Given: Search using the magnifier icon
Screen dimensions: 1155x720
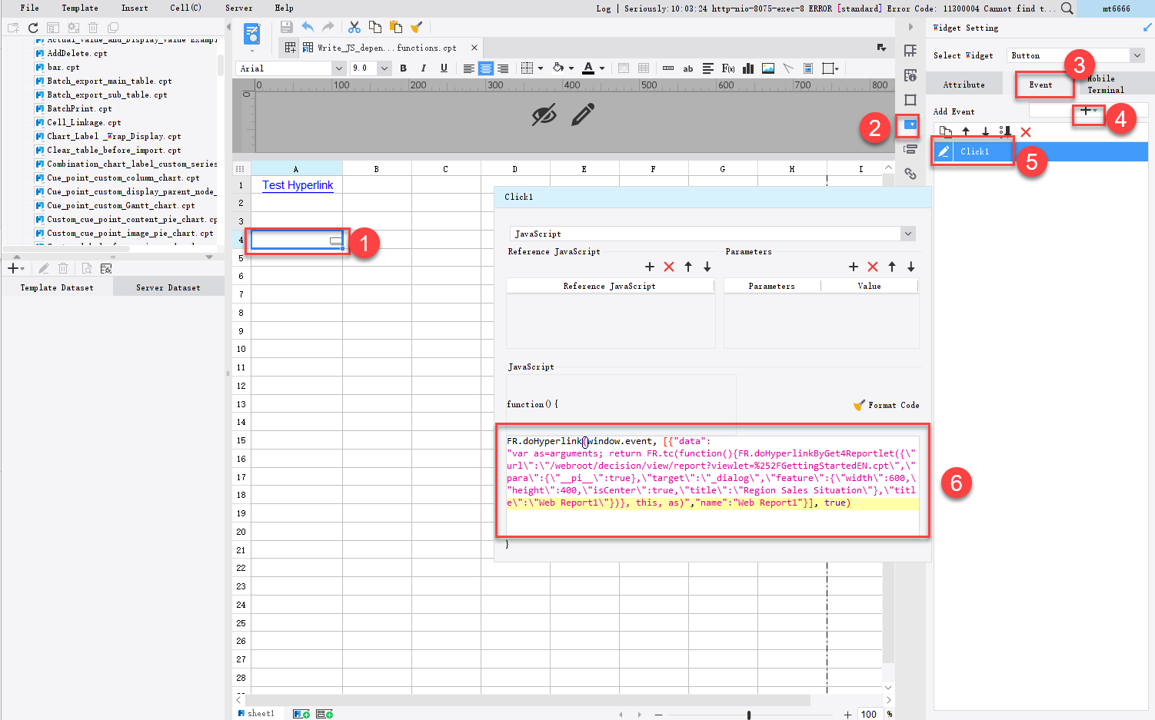Looking at the screenshot, I should pyautogui.click(x=1067, y=8).
